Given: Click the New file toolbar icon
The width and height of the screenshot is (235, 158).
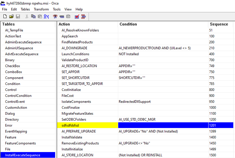Looking at the screenshot, I should pos(5,17).
